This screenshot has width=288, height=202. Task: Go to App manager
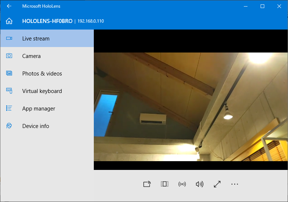click(39, 109)
